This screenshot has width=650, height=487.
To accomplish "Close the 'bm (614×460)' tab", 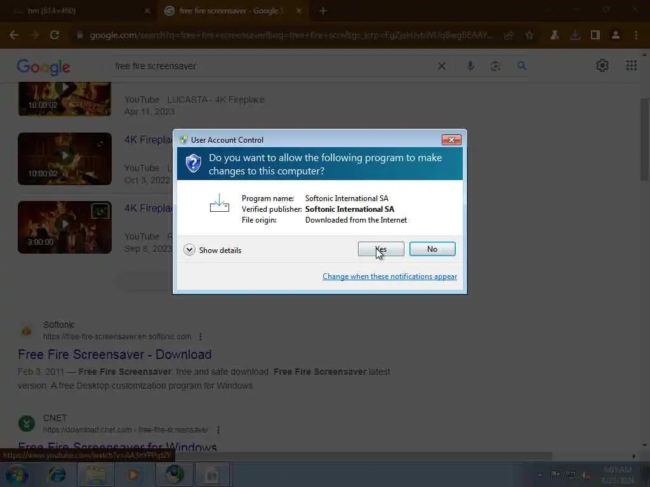I will [x=147, y=11].
